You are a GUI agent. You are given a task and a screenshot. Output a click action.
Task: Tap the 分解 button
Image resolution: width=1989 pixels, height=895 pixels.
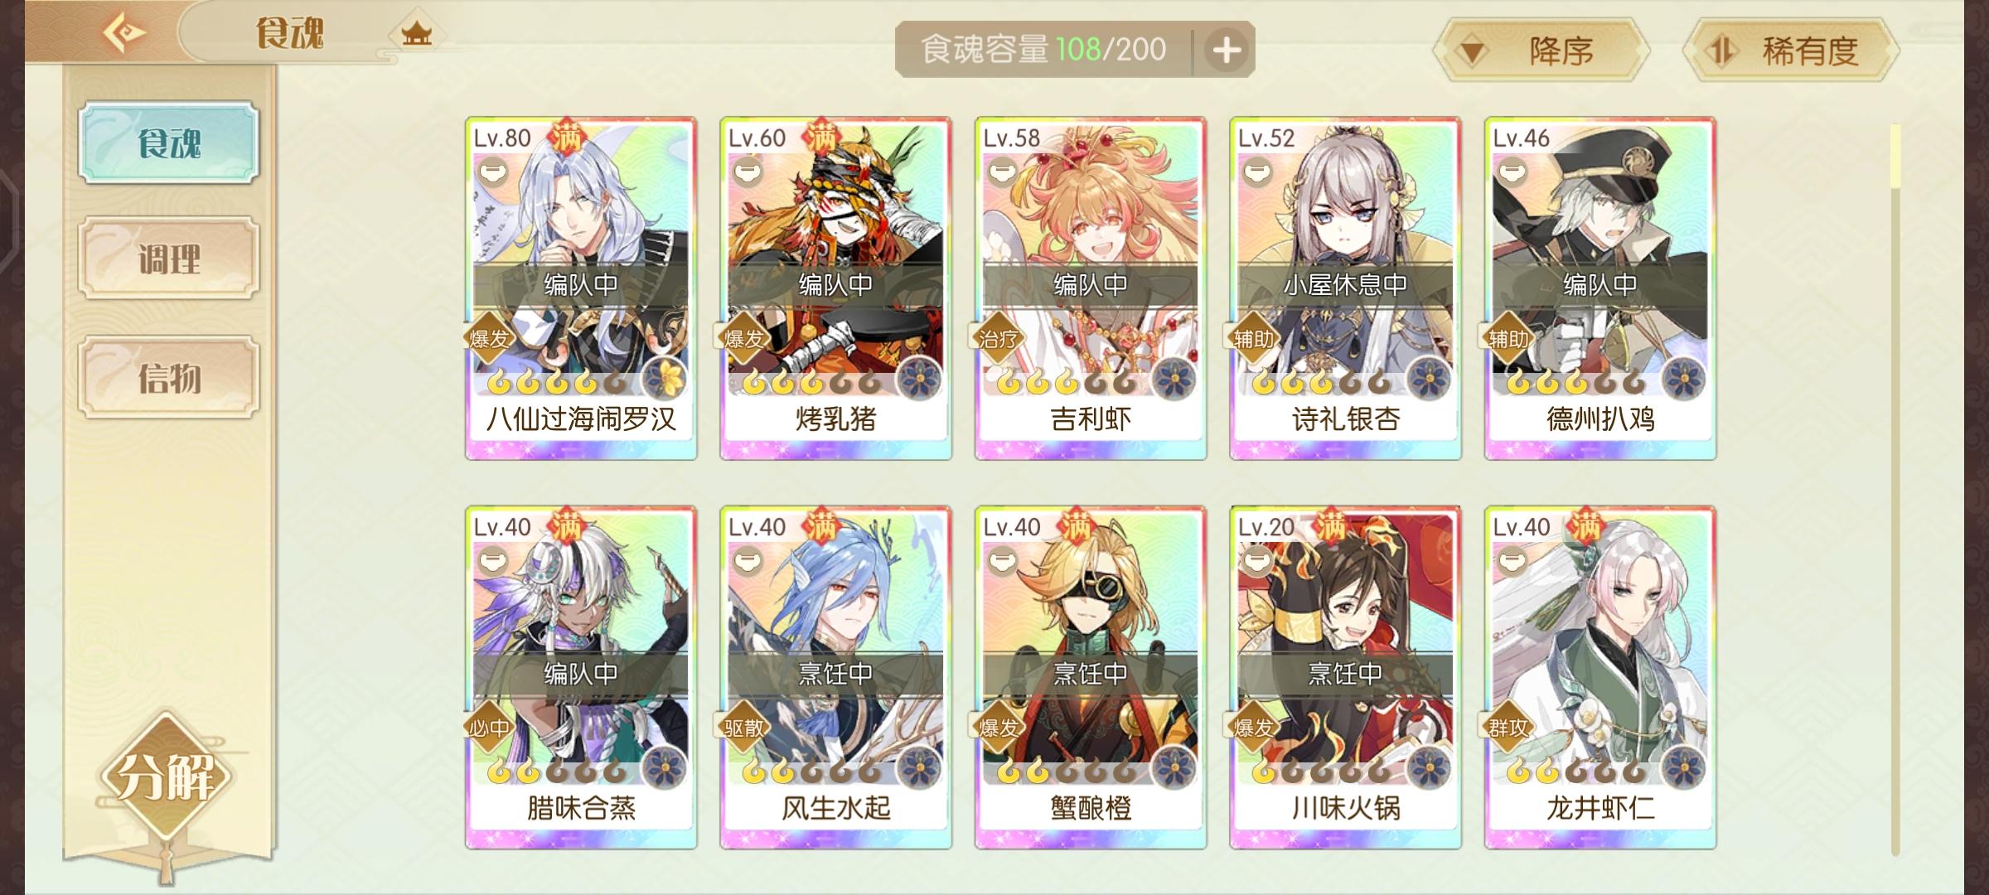click(x=166, y=777)
